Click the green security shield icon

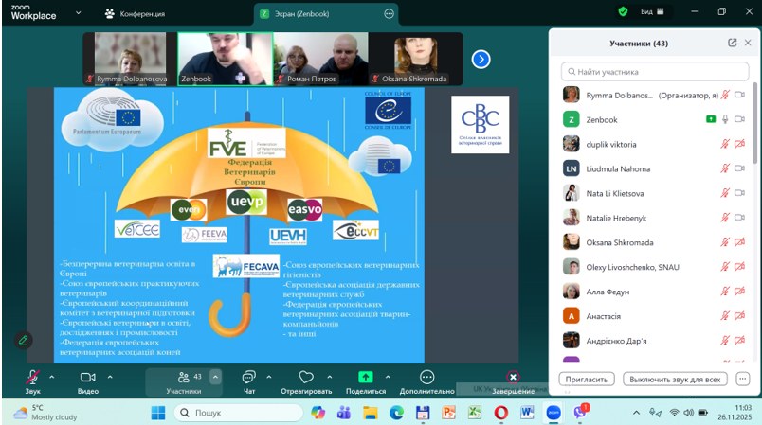[x=623, y=12]
